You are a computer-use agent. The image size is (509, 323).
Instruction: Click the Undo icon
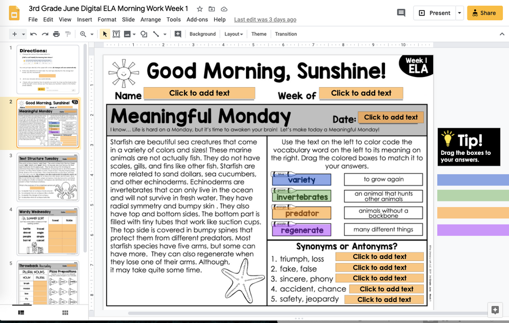32,34
